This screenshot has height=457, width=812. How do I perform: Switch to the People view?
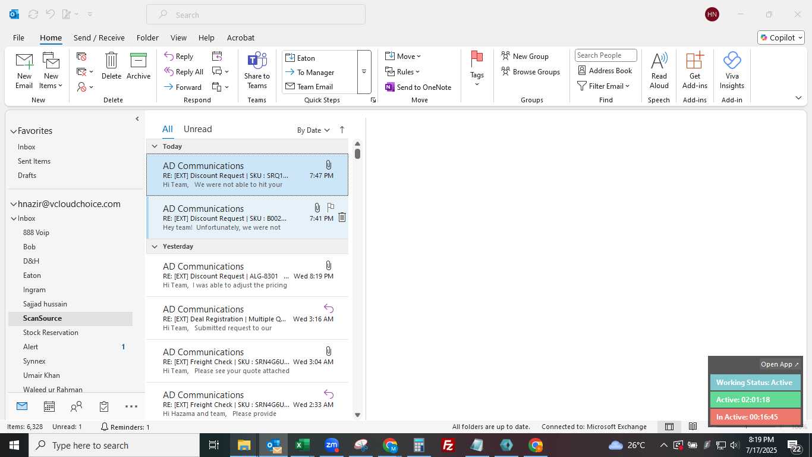pos(76,406)
